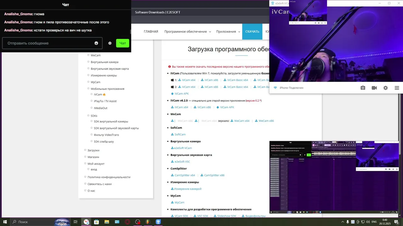Image resolution: width=403 pixels, height=226 pixels.
Task: Download iVCam x86 from row 1
Action: pyautogui.click(x=209, y=80)
